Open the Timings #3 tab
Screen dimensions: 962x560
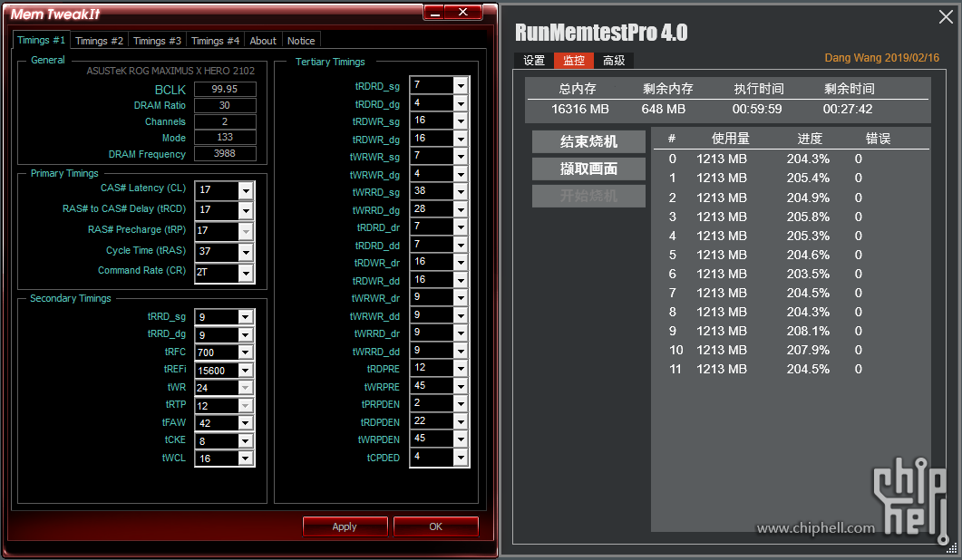coord(157,41)
